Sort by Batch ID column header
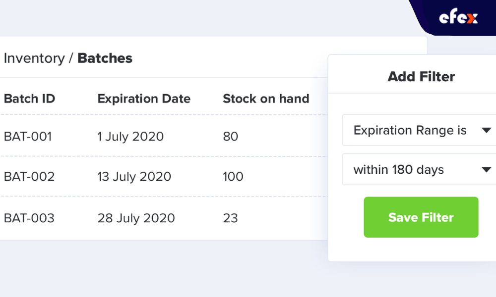This screenshot has height=297, width=496. pyautogui.click(x=29, y=99)
